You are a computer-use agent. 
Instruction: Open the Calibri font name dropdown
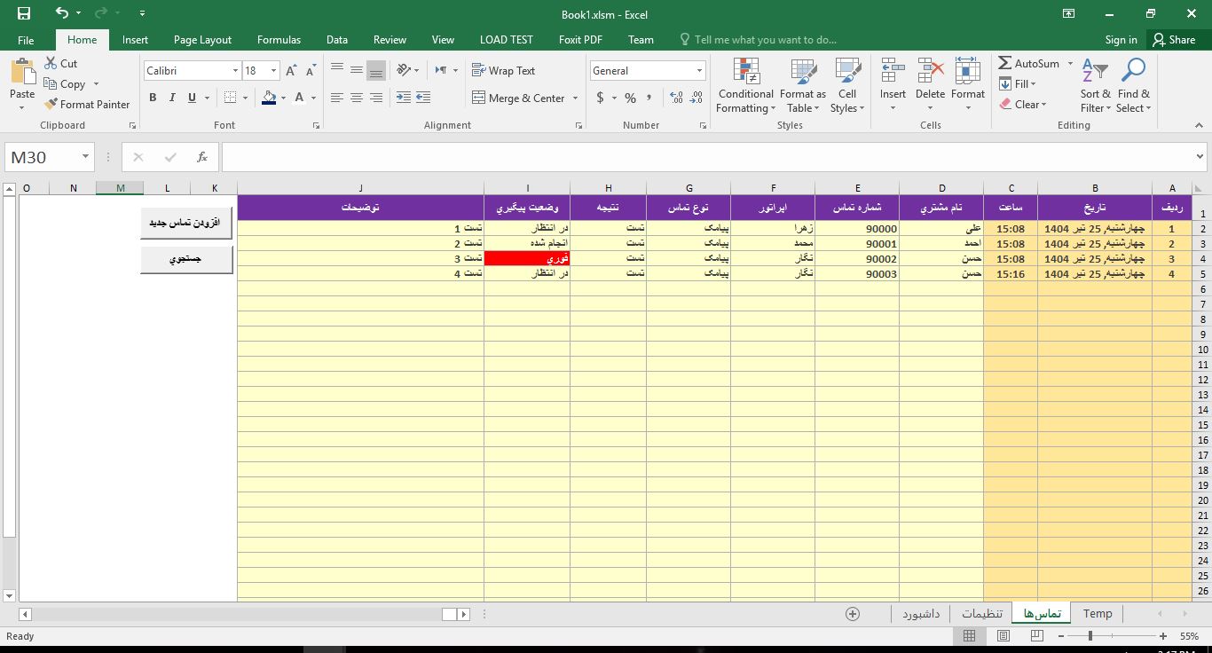(235, 71)
